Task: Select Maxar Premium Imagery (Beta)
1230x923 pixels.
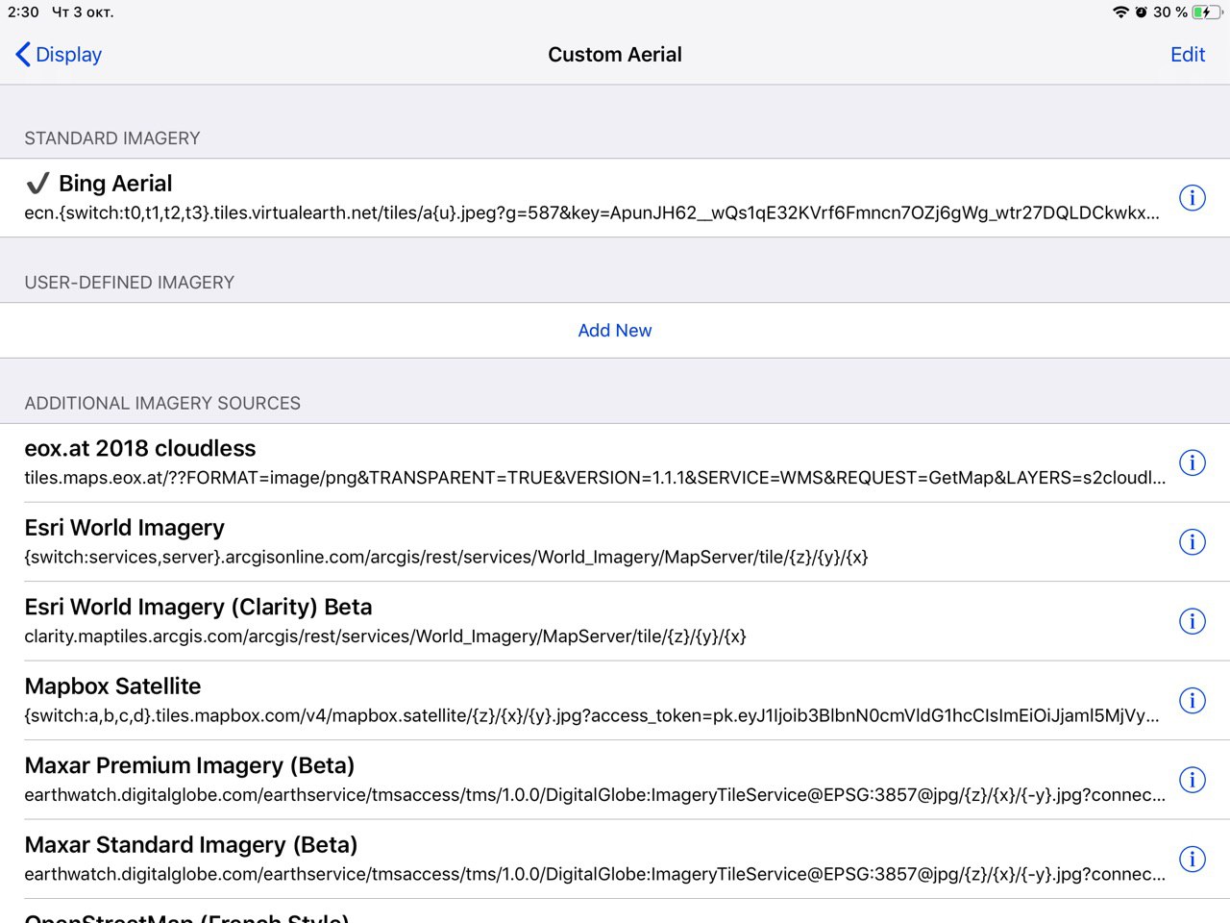Action: coord(615,780)
